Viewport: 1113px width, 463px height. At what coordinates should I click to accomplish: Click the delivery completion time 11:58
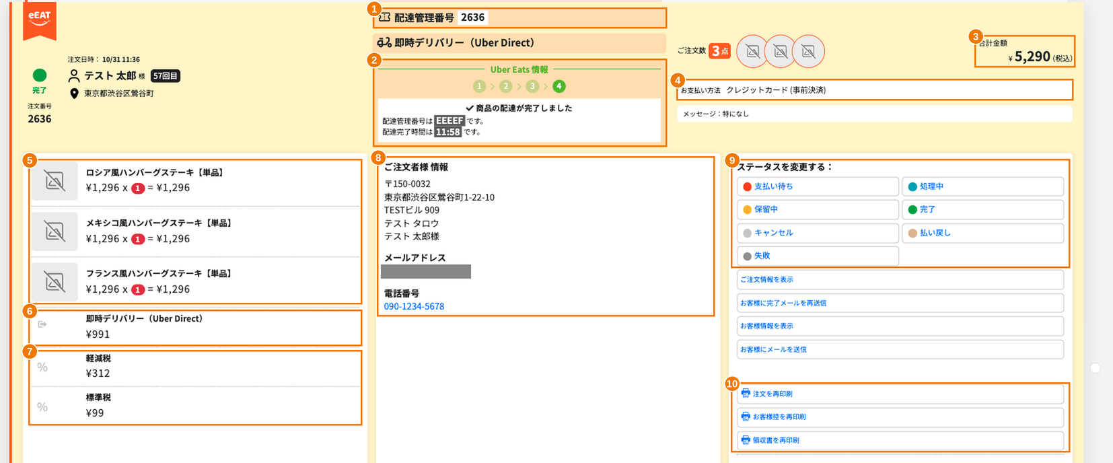[447, 132]
